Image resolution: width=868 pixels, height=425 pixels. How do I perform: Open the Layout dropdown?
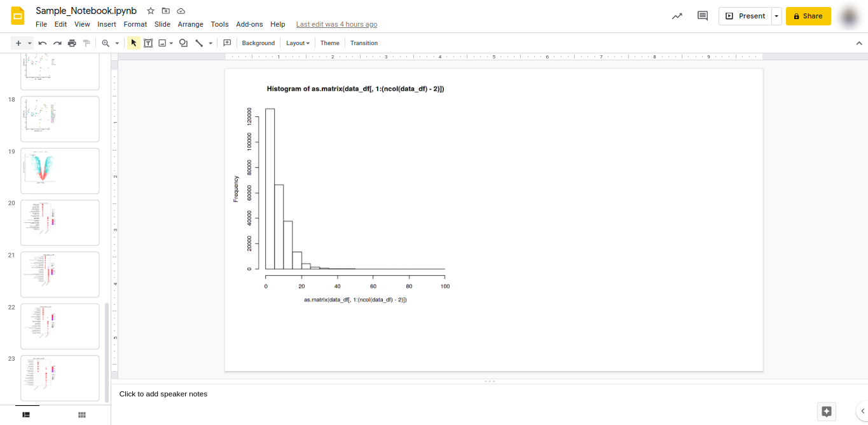[297, 43]
